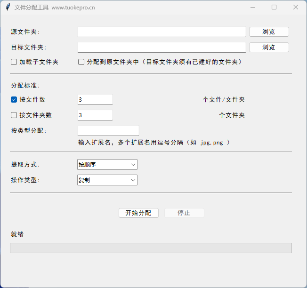The image size is (307, 288).
Task: Close the 文件分配工具 window
Action: [x=296, y=7]
